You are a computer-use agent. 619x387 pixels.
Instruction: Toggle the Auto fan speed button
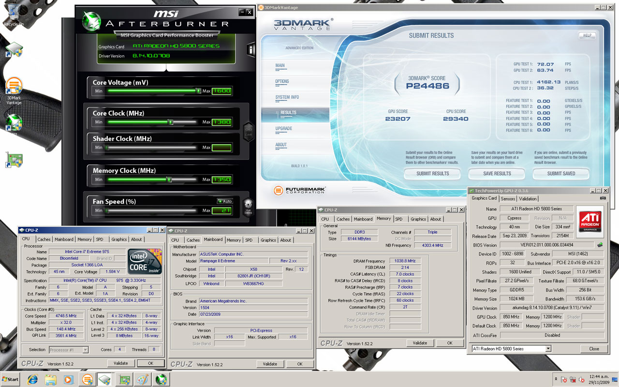coord(224,201)
